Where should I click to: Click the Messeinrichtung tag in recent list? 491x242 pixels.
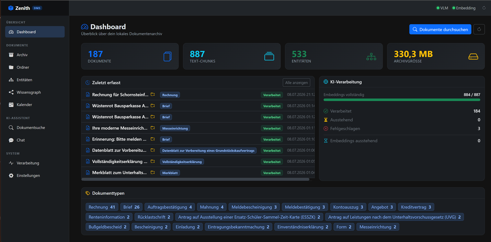click(x=175, y=128)
